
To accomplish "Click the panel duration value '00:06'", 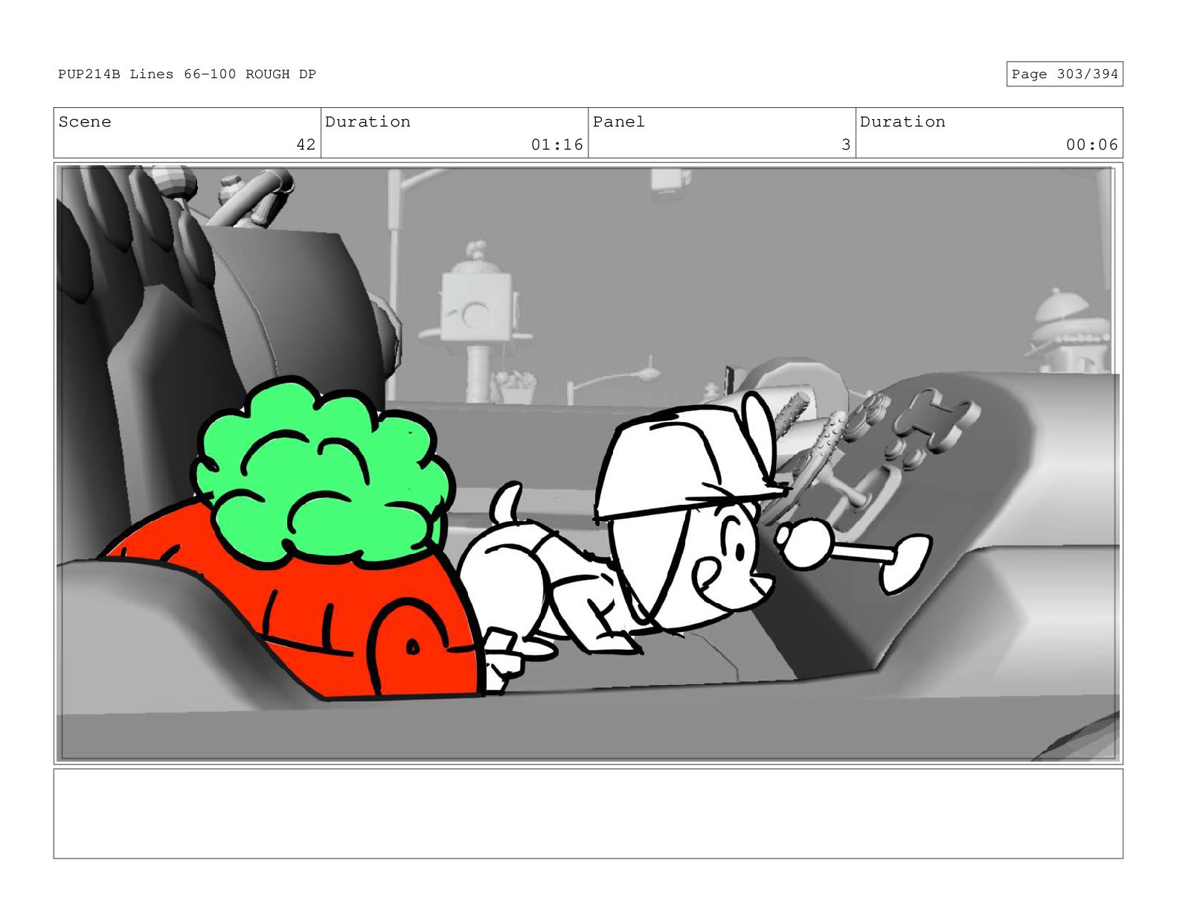I will coord(1091,144).
